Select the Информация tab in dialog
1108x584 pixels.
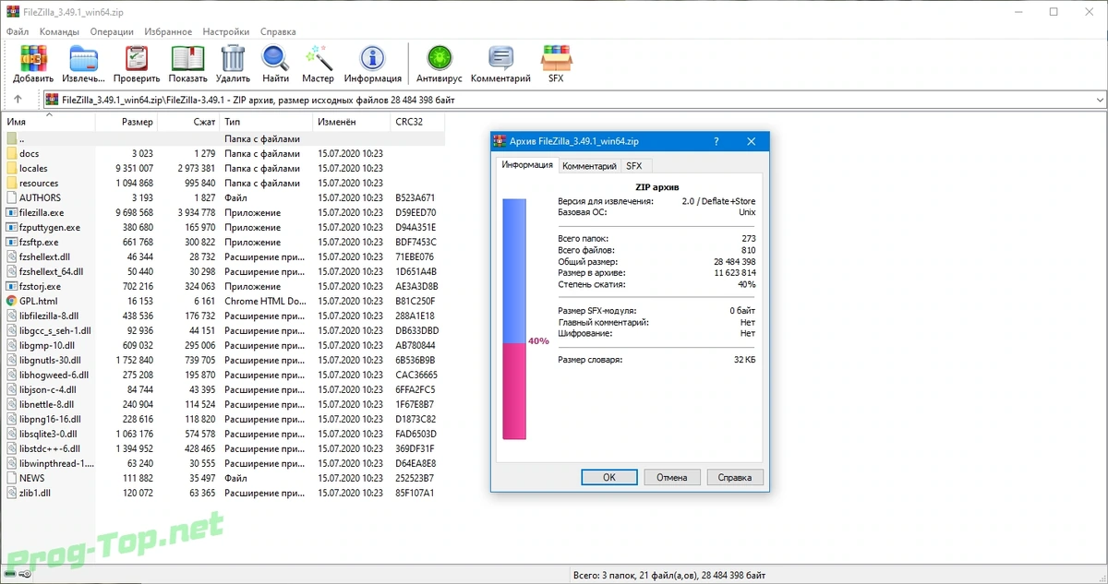pos(527,165)
